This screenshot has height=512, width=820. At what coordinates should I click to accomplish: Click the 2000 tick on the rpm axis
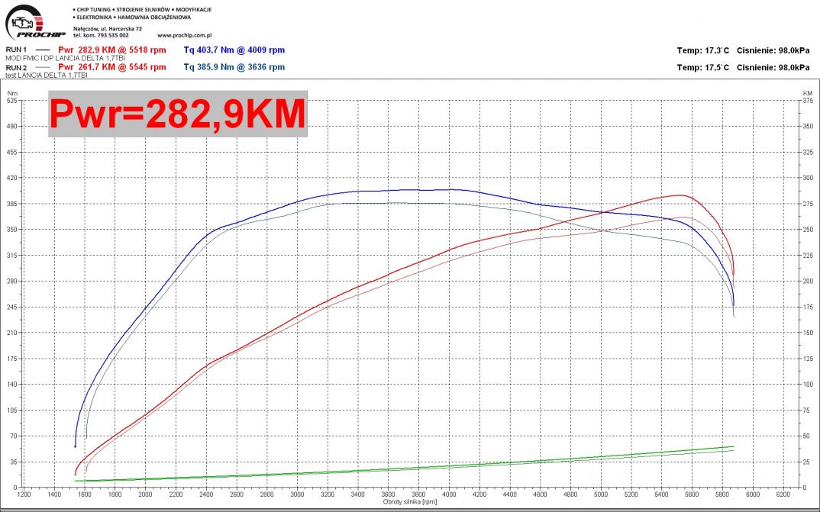point(145,494)
